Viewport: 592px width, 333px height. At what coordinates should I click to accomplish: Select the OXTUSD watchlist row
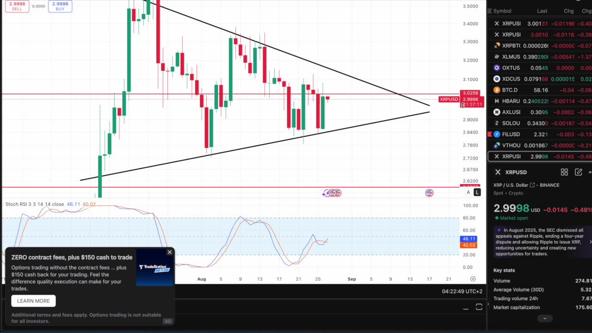pyautogui.click(x=540, y=68)
